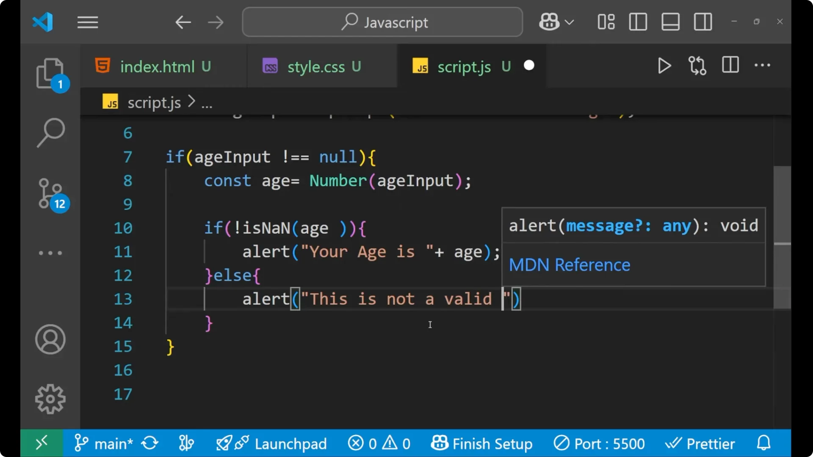Toggle the bottom panel visibility
The width and height of the screenshot is (813, 457).
(x=670, y=22)
